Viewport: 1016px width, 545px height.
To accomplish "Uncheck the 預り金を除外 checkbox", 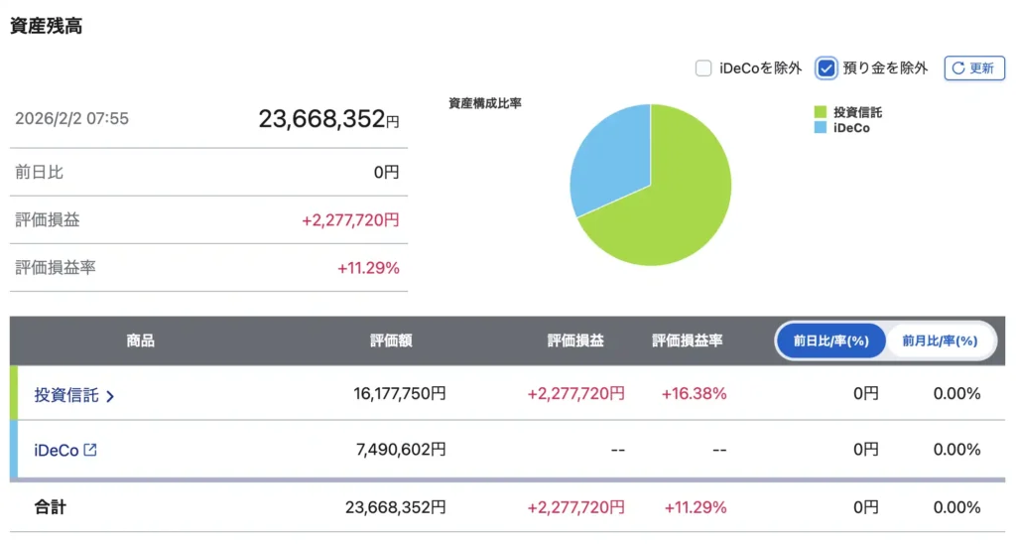I will click(825, 68).
